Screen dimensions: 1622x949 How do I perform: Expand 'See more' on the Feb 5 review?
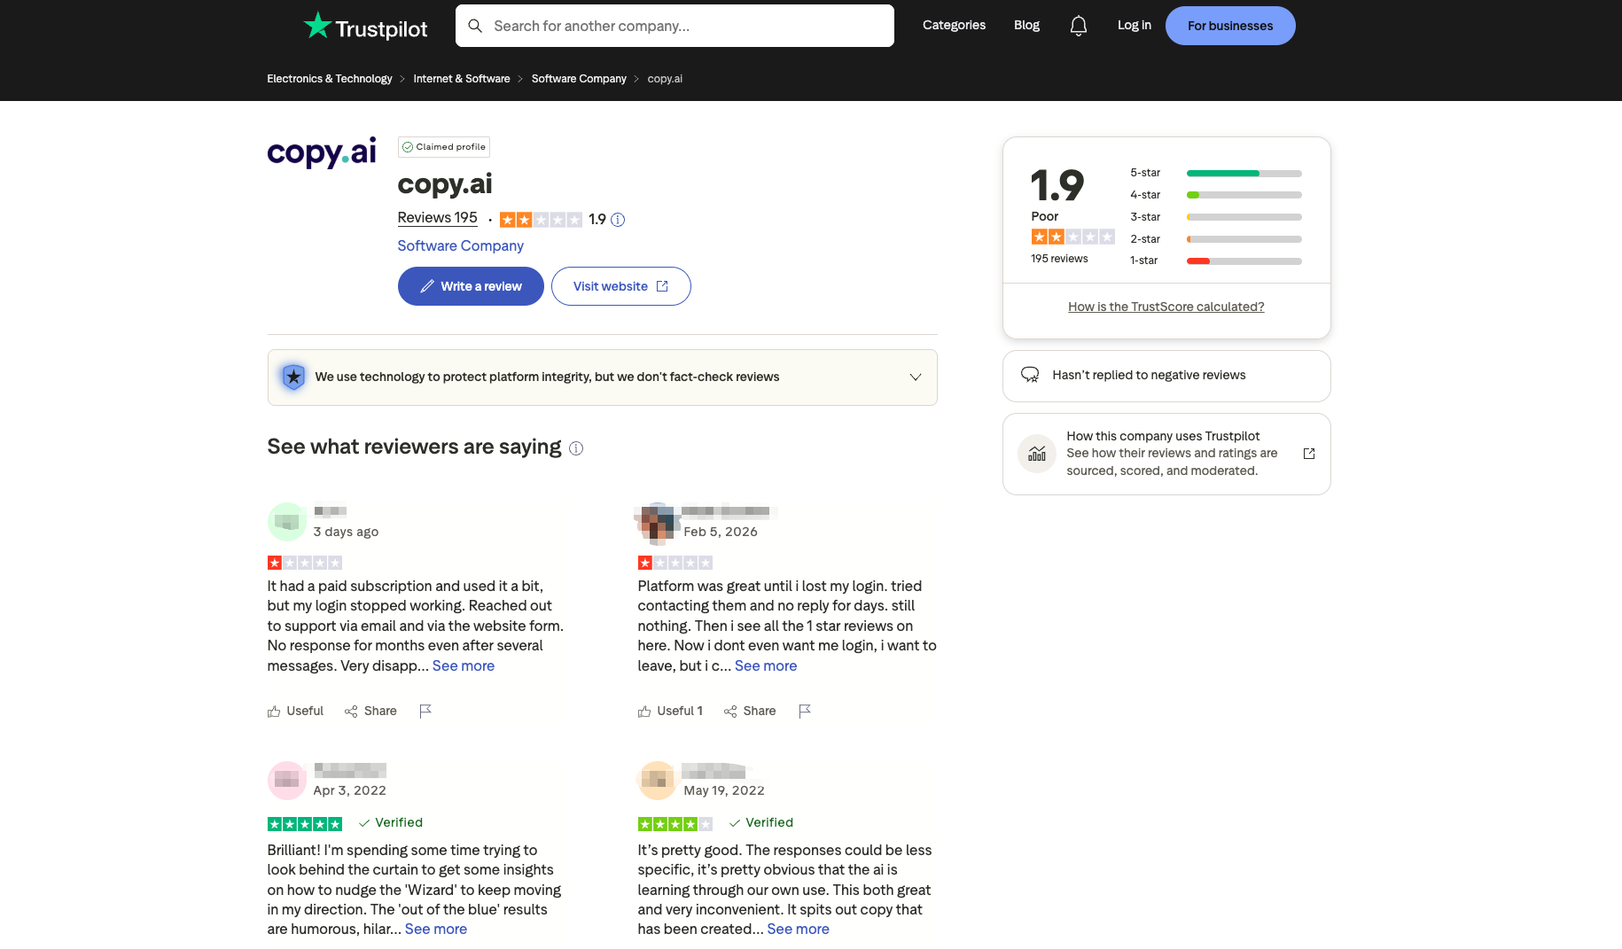tap(766, 665)
